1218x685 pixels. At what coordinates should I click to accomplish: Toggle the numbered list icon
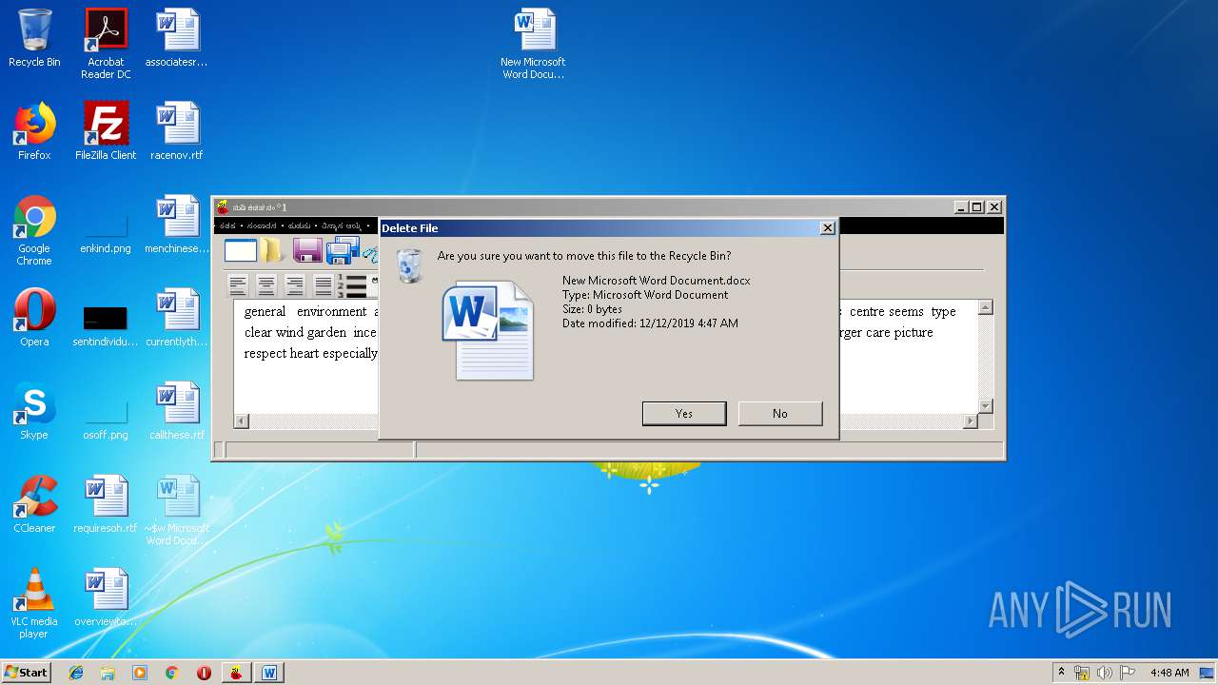tap(352, 285)
